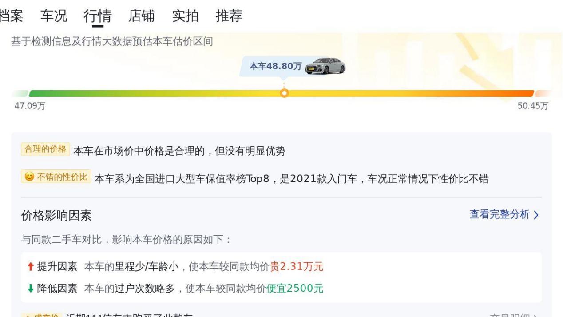Click the 价格影响因素 heading
563x317 pixels.
coord(56,216)
